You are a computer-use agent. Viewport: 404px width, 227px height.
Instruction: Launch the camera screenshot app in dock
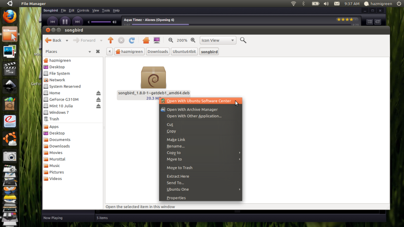[10, 156]
